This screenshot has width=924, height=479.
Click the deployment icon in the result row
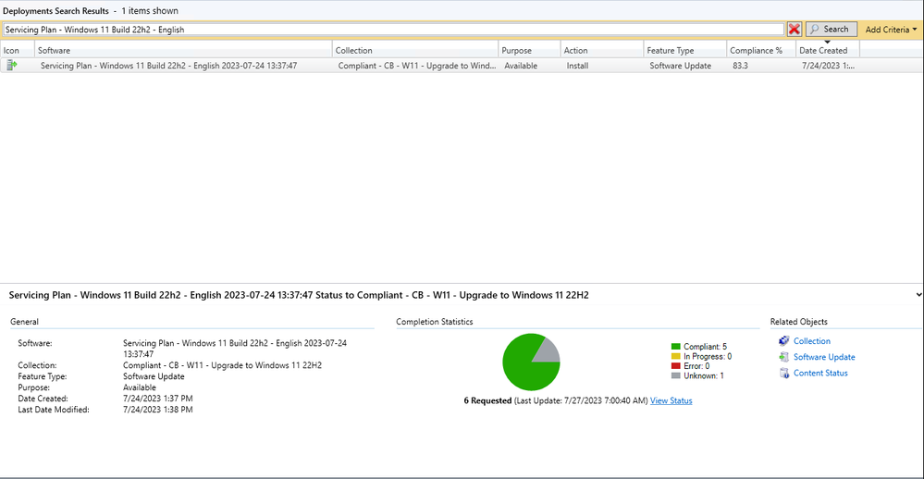pyautogui.click(x=12, y=66)
